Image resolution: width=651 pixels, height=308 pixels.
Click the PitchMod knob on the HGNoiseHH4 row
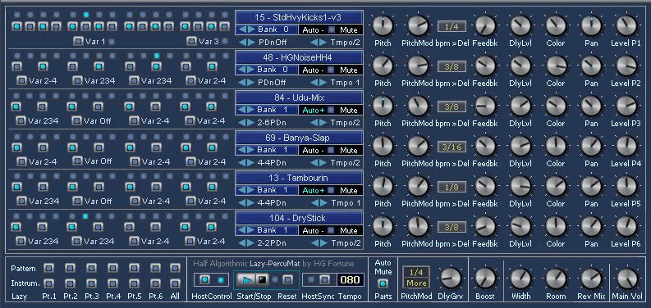(418, 66)
